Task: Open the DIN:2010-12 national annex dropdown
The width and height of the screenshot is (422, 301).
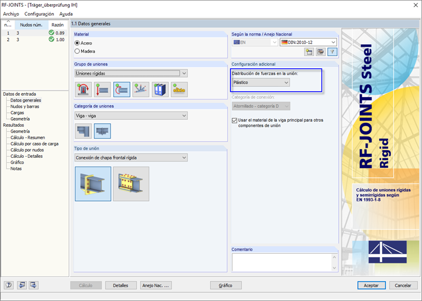Action: (x=308, y=42)
